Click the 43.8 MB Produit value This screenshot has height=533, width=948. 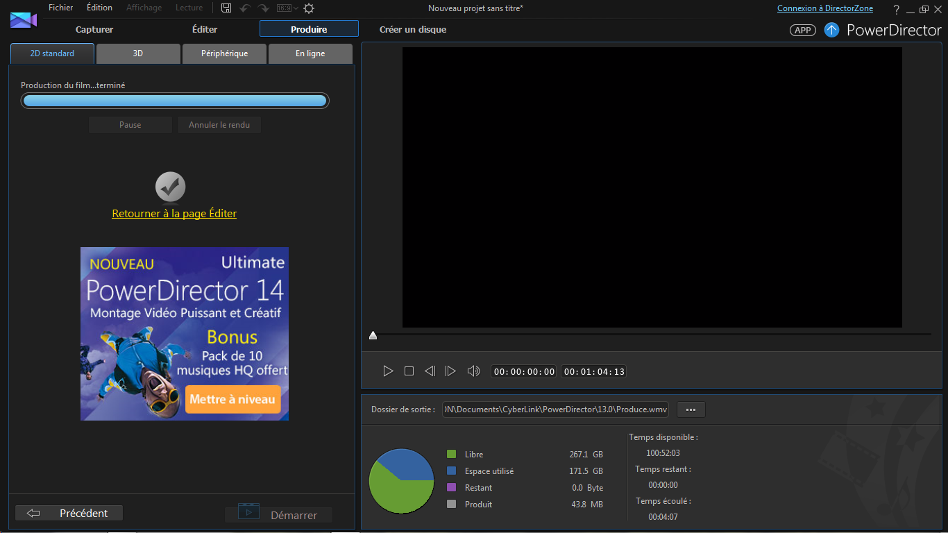click(587, 505)
